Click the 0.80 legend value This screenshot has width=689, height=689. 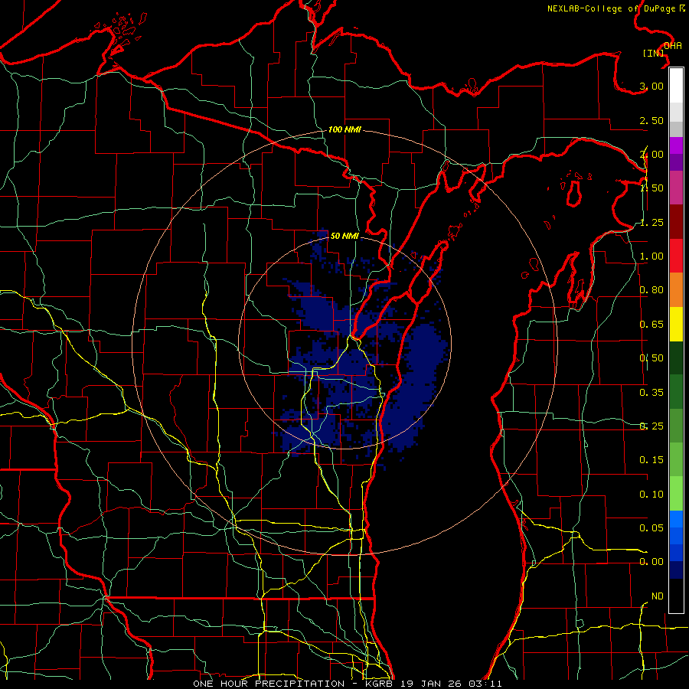(x=651, y=290)
